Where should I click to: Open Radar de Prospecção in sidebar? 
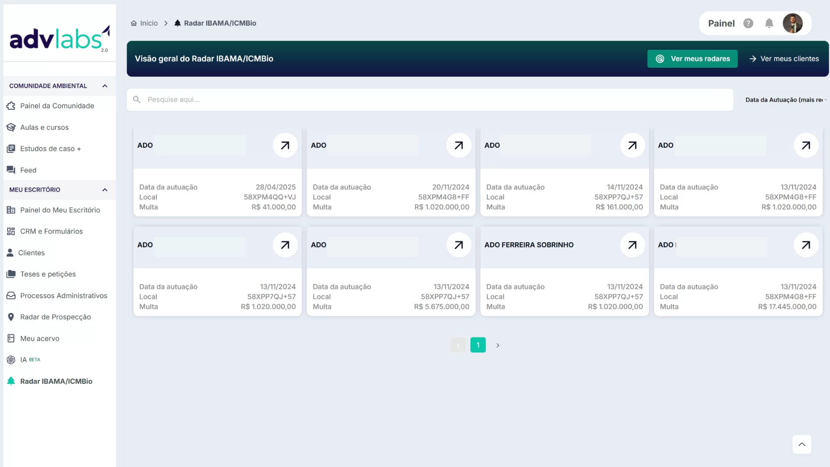[55, 317]
